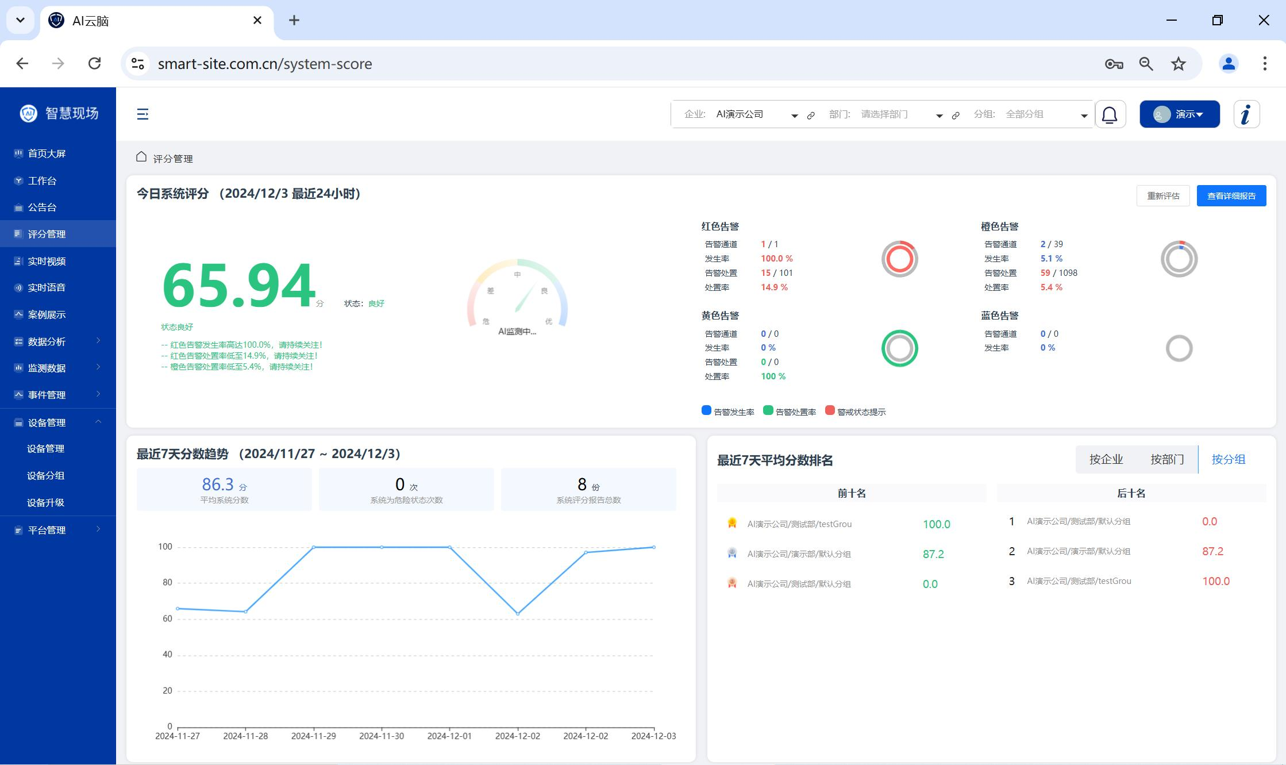Viewport: 1286px width, 765px height.
Task: Click the address bar URL
Action: point(265,64)
